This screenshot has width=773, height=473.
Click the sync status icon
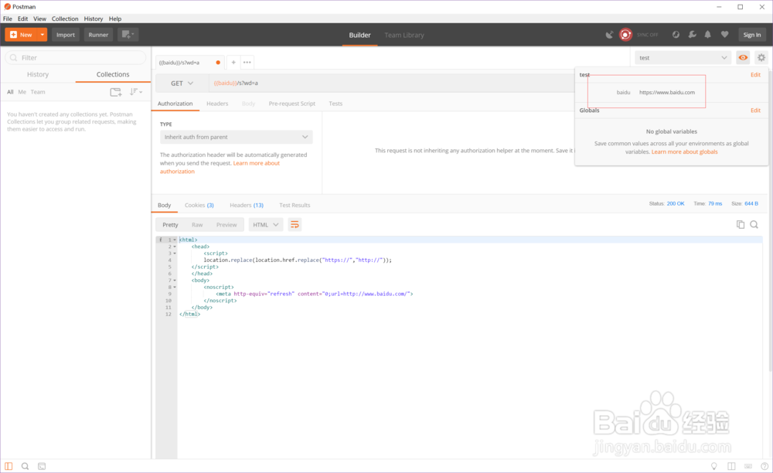pos(625,35)
